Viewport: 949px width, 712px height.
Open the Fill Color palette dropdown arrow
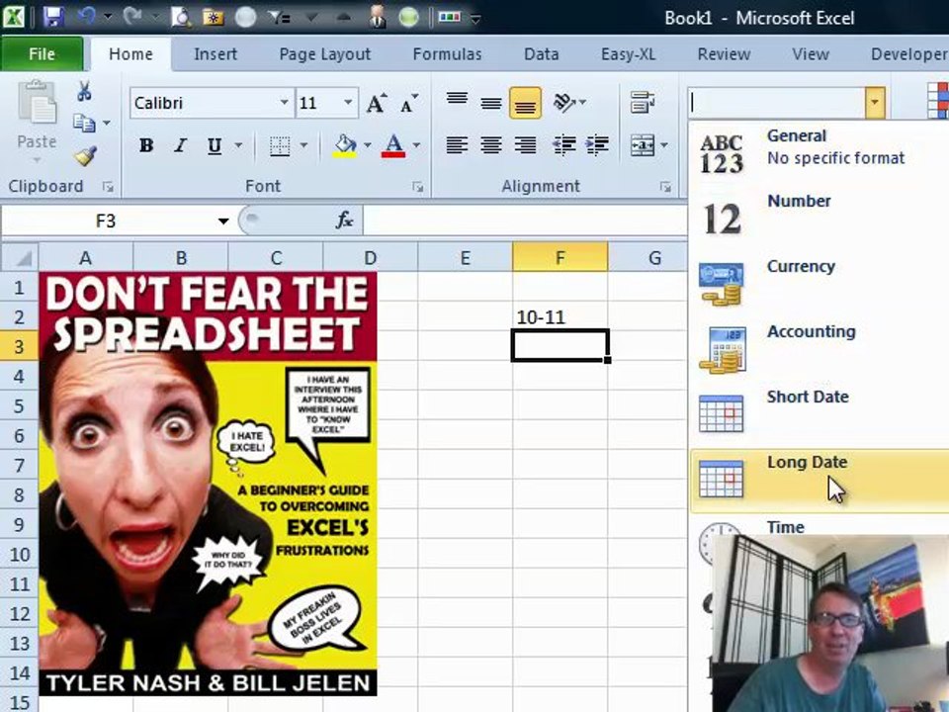pyautogui.click(x=368, y=145)
